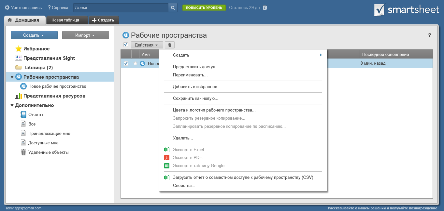Viewport: 444px width, 211px height.
Task: Open the Учетная запись settings gear icon
Action: [x=7, y=7]
